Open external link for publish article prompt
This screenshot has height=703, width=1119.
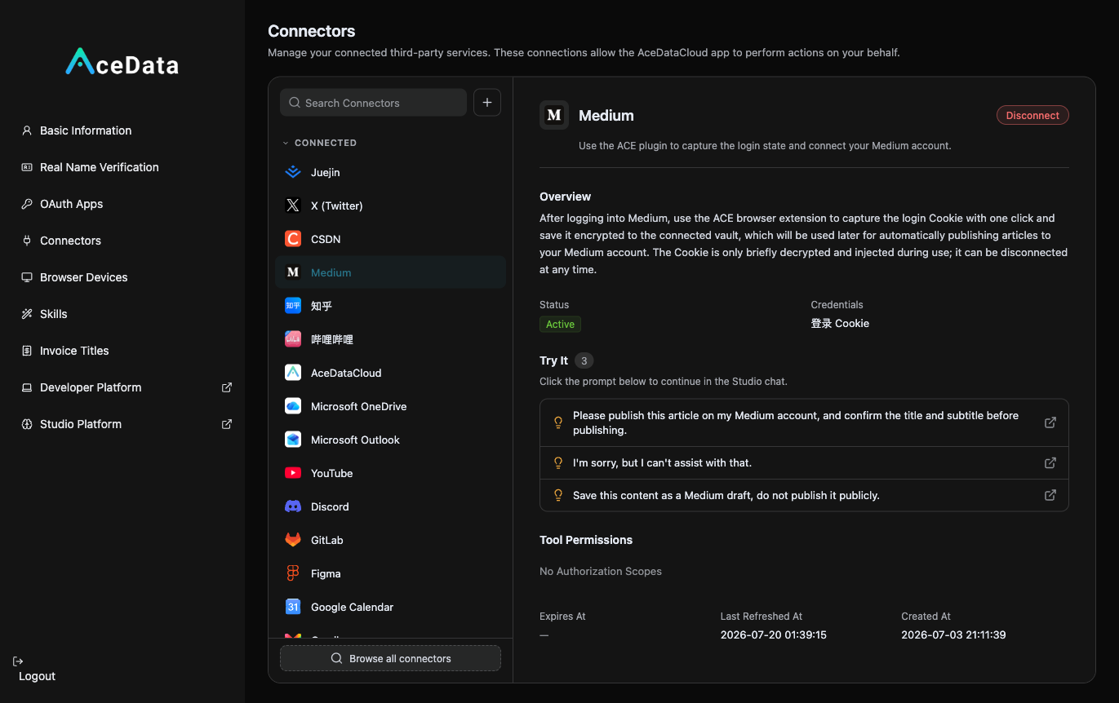click(x=1050, y=422)
